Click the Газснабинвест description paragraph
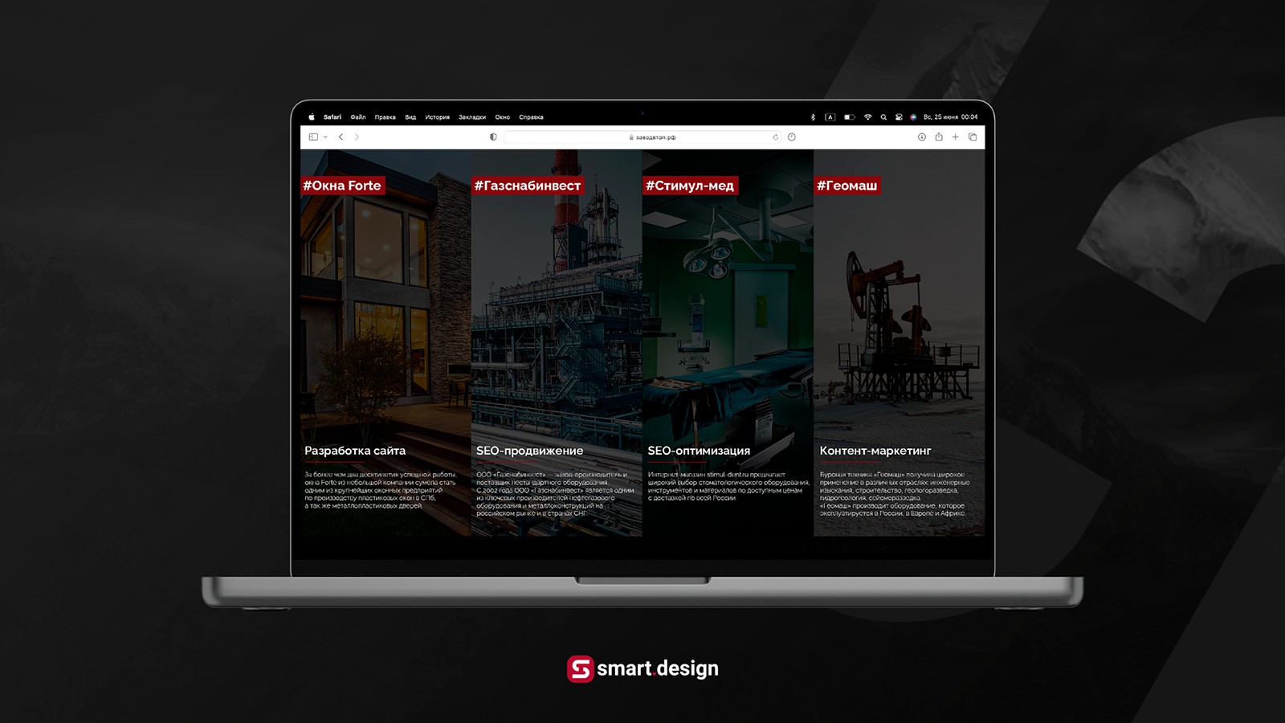Viewport: 1285px width, 723px height. coord(555,494)
